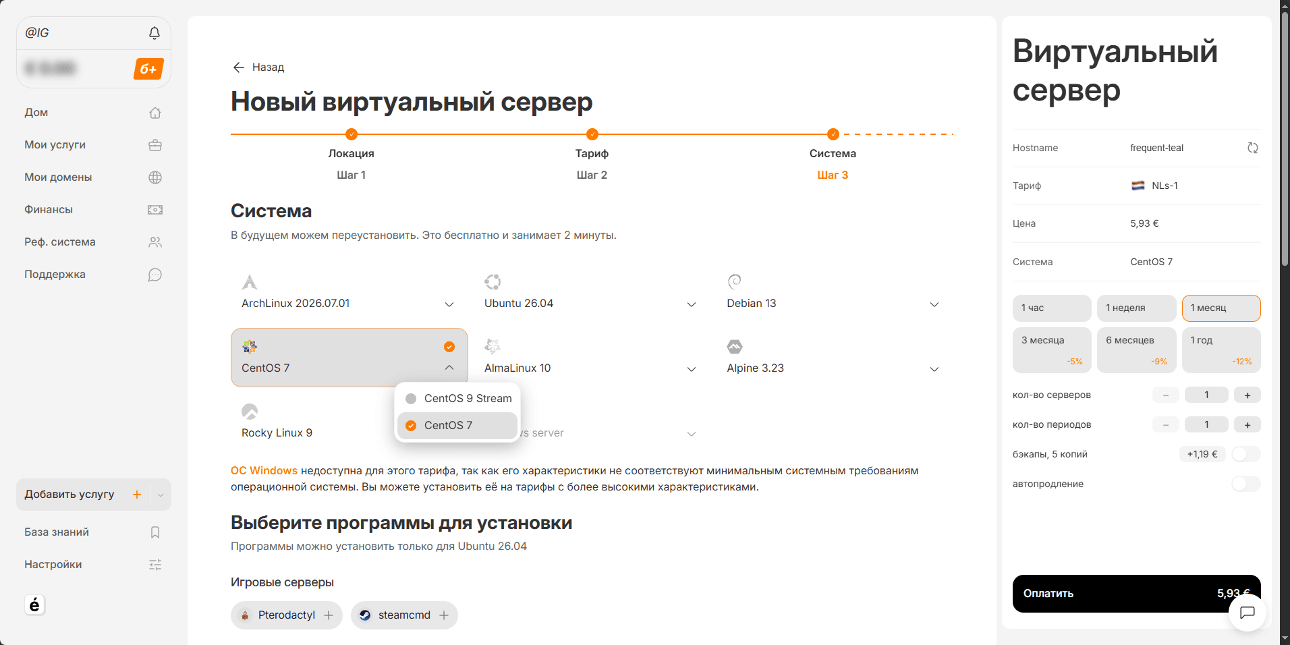Click the briefcase icon beside Мои услуги
The height and width of the screenshot is (645, 1290).
155,145
